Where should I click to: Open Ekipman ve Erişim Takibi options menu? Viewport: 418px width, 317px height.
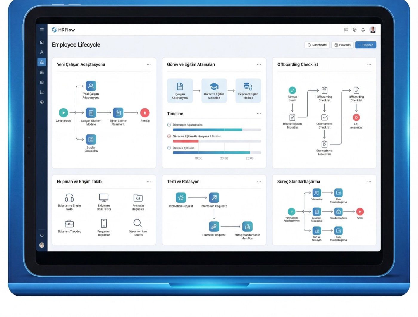click(x=149, y=182)
